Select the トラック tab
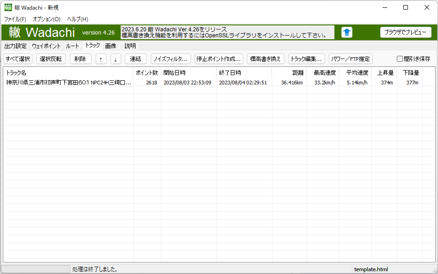Screen dimensions: 438x274 pos(93,45)
